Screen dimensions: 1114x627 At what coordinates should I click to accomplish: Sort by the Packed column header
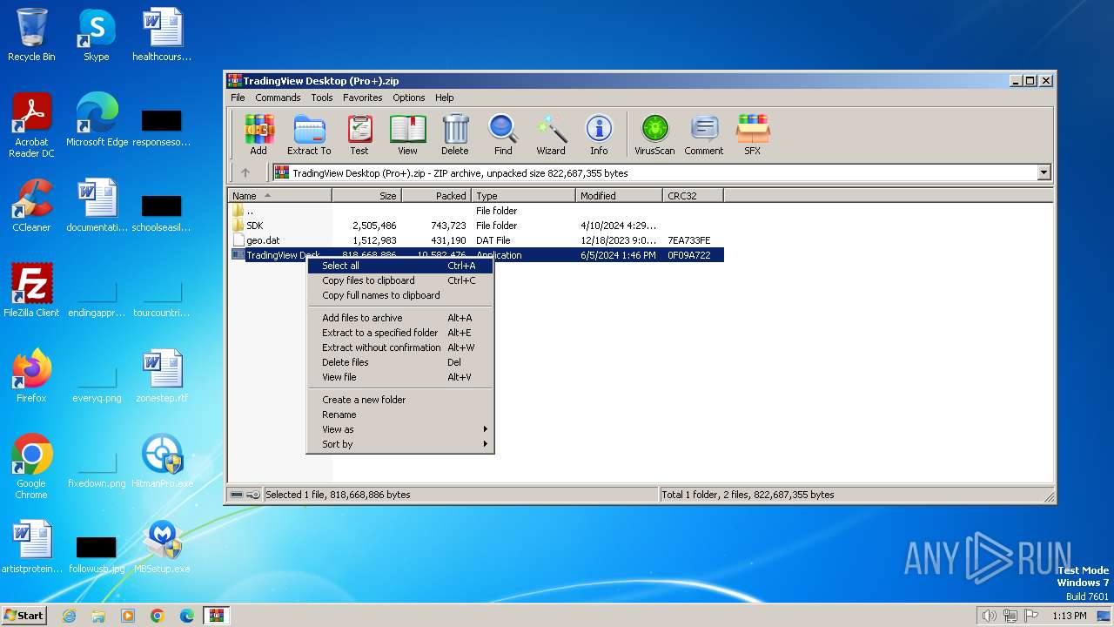point(436,196)
